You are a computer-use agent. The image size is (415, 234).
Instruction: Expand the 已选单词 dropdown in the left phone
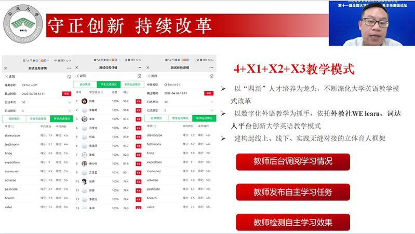[70, 102]
